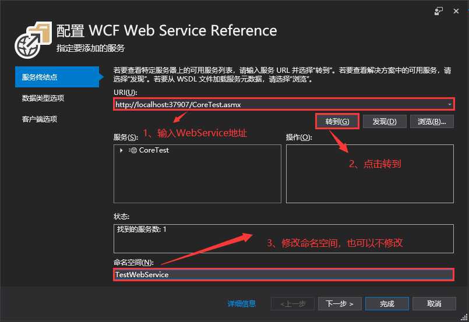Click the 命名空间(N): label
Image resolution: width=469 pixels, height=322 pixels.
[x=133, y=262]
